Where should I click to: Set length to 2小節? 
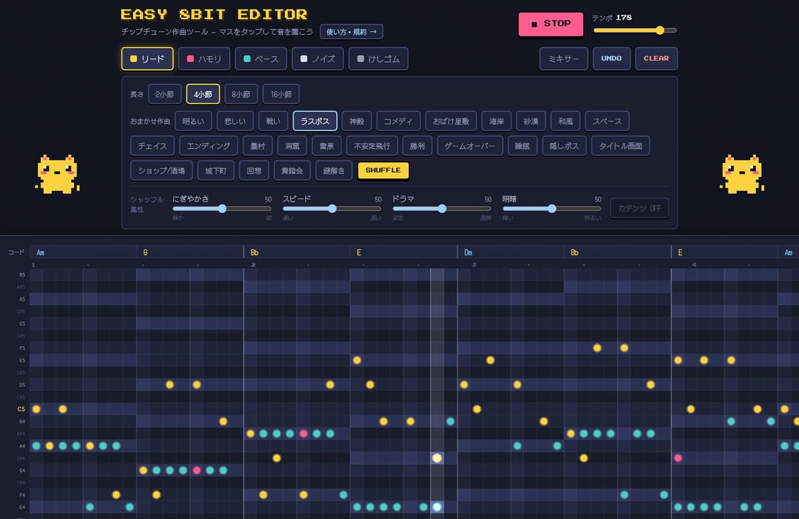[164, 94]
